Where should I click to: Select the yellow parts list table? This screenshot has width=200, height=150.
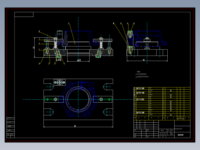(x=162, y=103)
